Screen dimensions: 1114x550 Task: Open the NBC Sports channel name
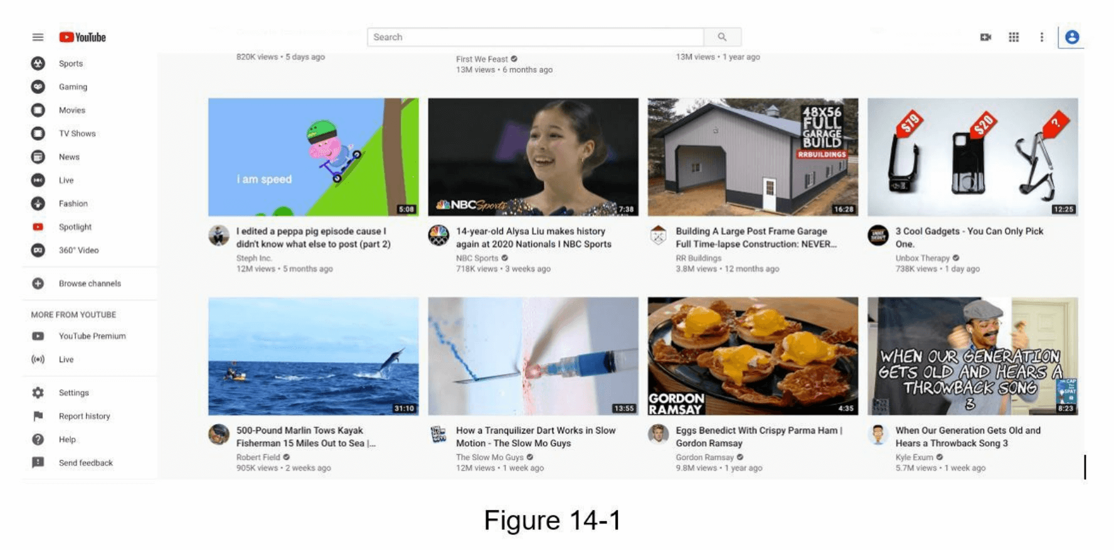coord(477,258)
